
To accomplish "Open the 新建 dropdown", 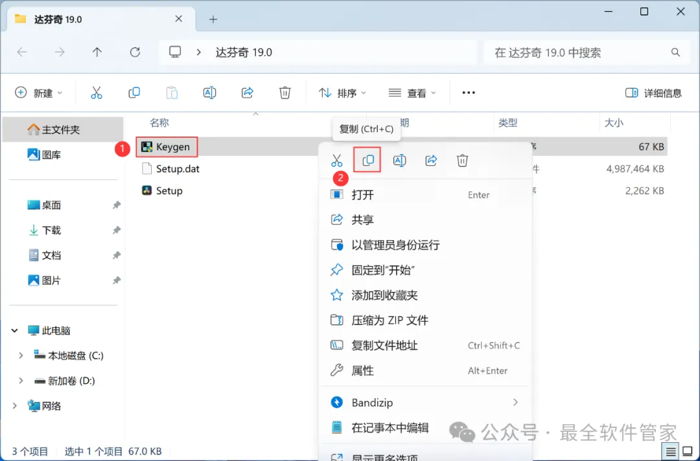I will (38, 93).
